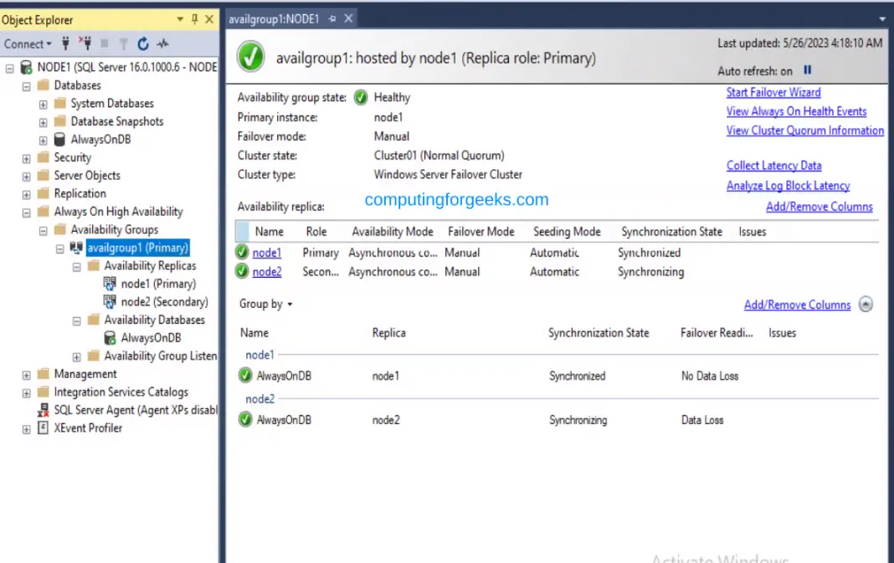Viewport: 894px width, 563px height.
Task: Open Activity Monitor from Object Explorer toolbar
Action: [162, 44]
